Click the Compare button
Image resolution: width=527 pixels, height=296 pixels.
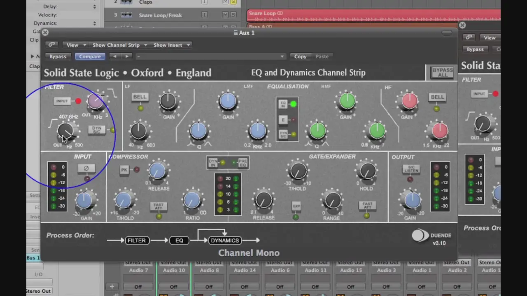click(x=90, y=56)
